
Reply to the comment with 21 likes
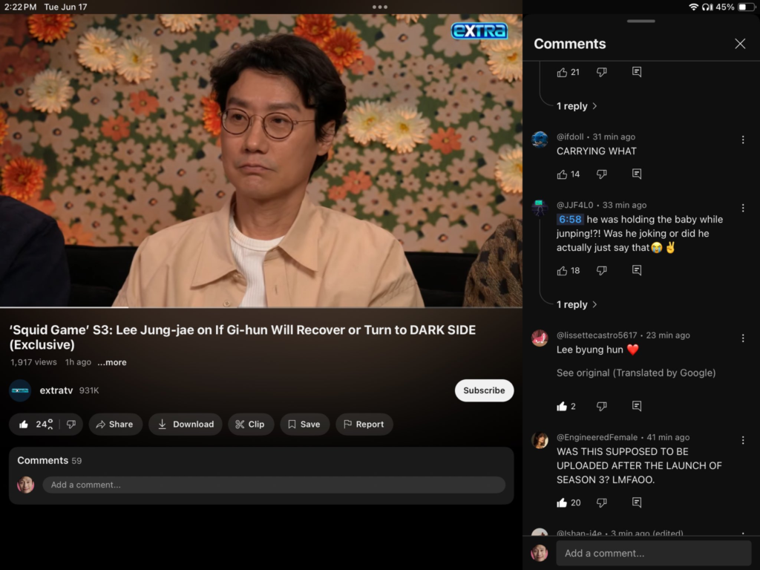pos(637,72)
